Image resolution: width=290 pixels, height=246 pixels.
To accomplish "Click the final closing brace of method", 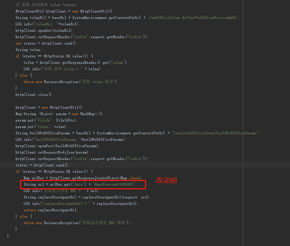I will [8, 235].
